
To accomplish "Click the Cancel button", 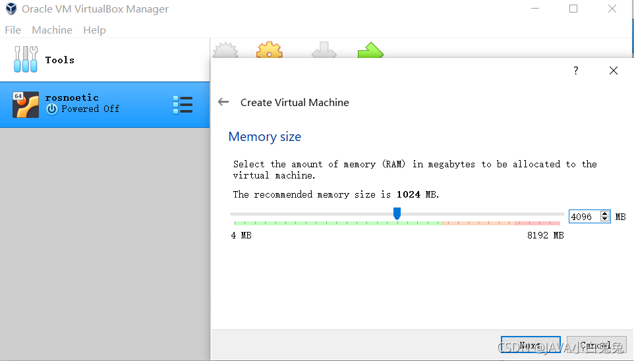I will pos(596,345).
